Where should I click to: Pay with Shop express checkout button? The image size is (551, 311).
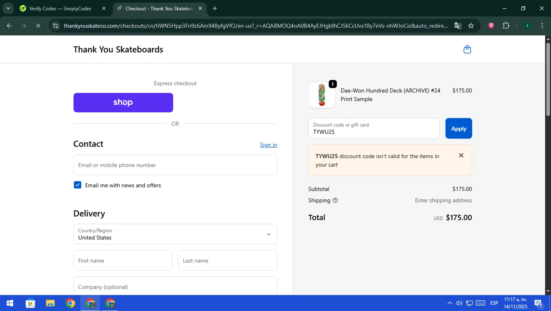123,102
